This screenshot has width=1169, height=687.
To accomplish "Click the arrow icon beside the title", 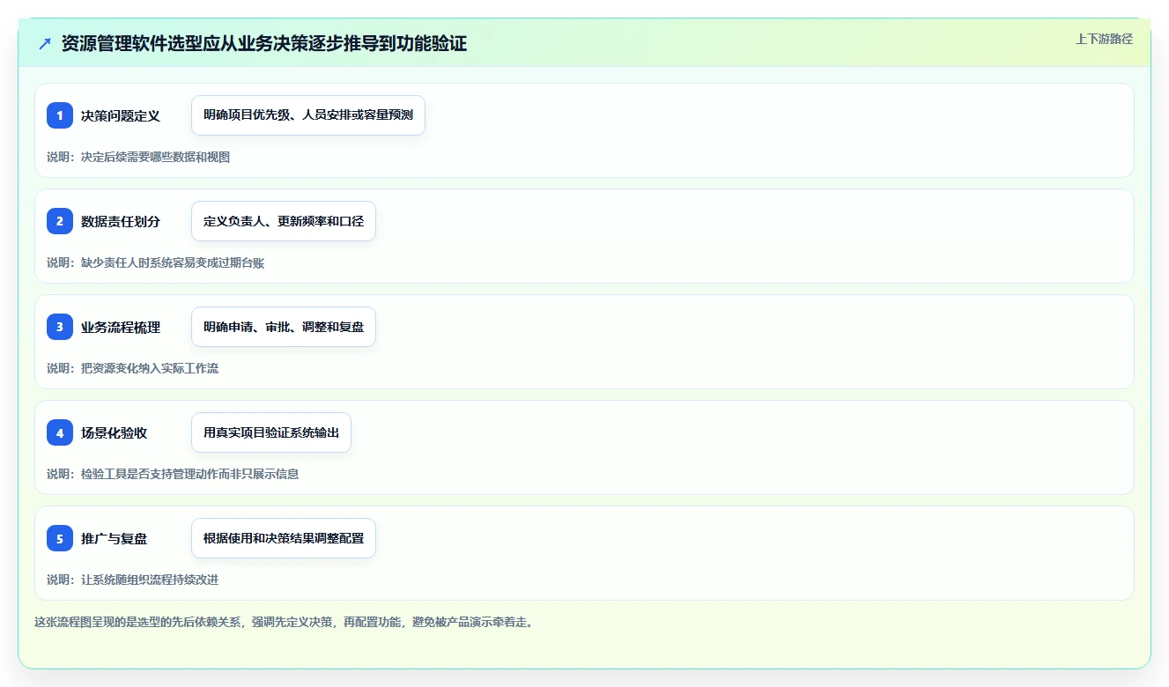I will coord(45,44).
